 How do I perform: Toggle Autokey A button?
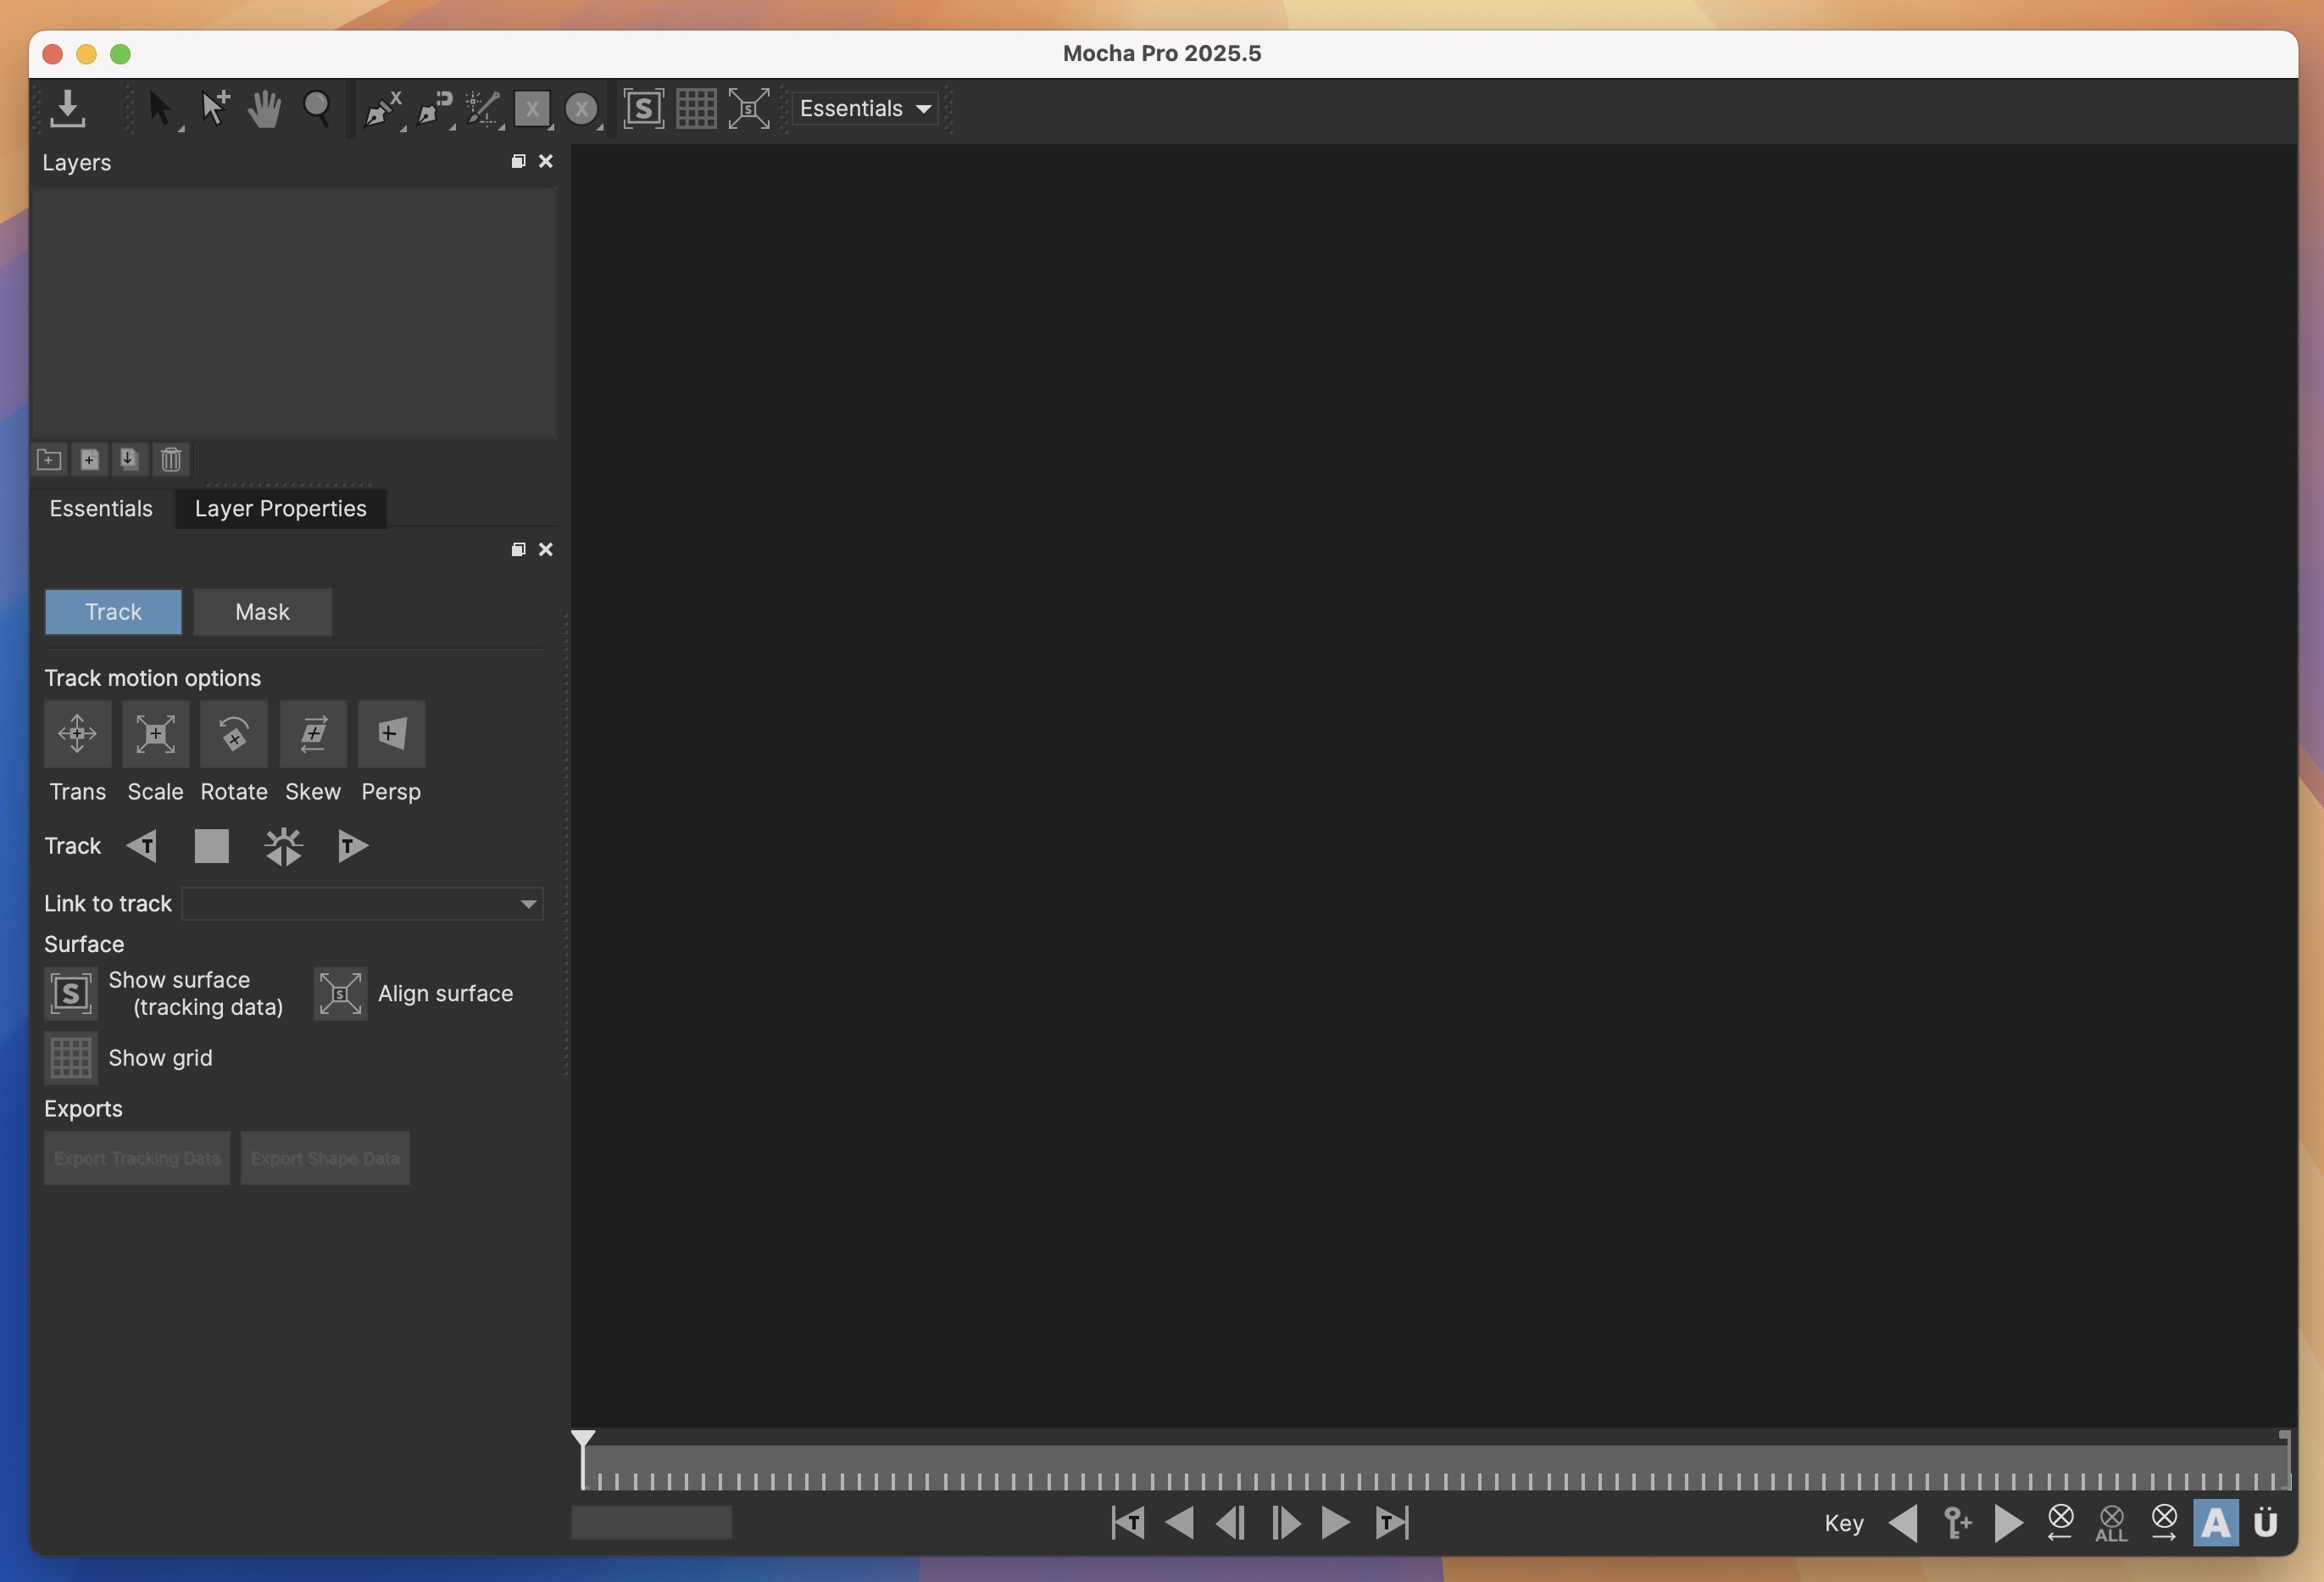pyautogui.click(x=2215, y=1523)
